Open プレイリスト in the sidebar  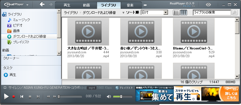[x=21, y=42]
